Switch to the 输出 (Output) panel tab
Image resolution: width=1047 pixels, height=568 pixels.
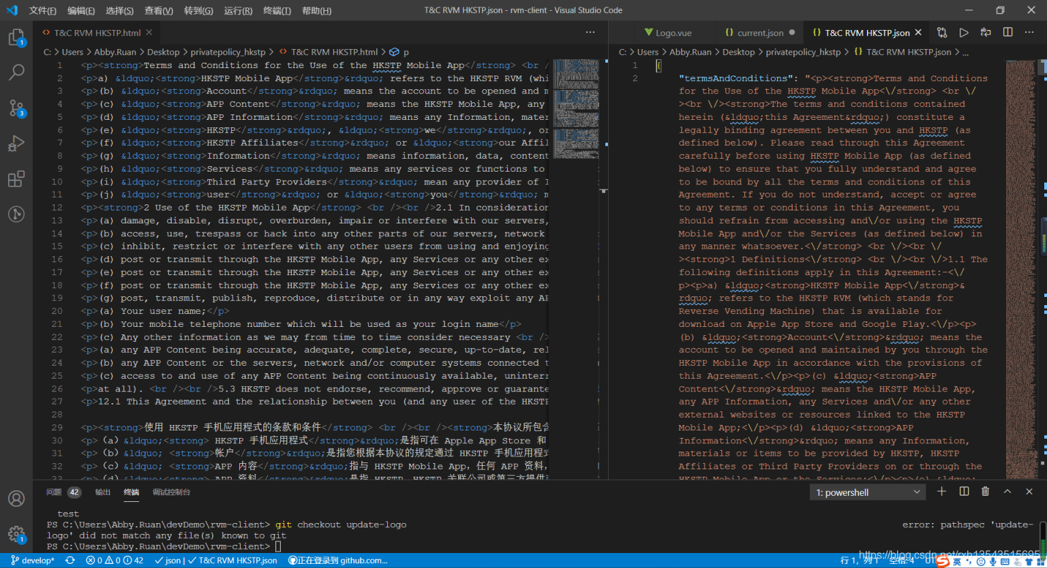click(102, 492)
